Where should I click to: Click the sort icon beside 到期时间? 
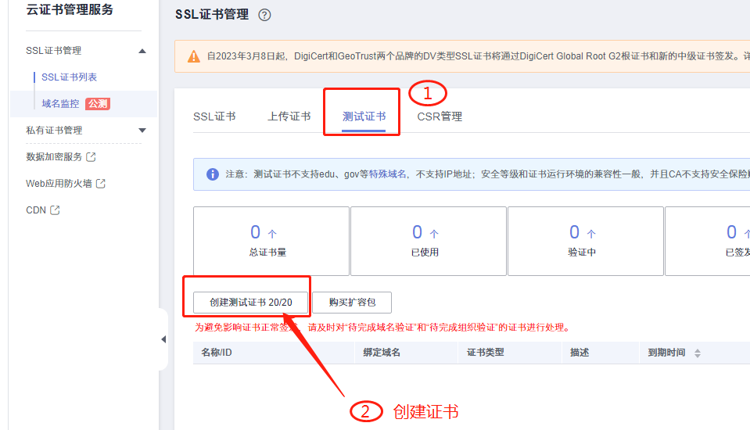pos(698,353)
